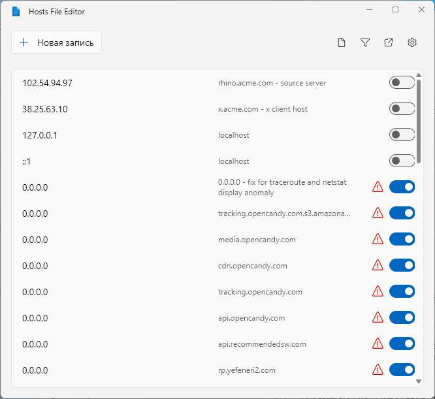435x399 pixels.
Task: Click the Новая запись button
Action: coord(57,42)
